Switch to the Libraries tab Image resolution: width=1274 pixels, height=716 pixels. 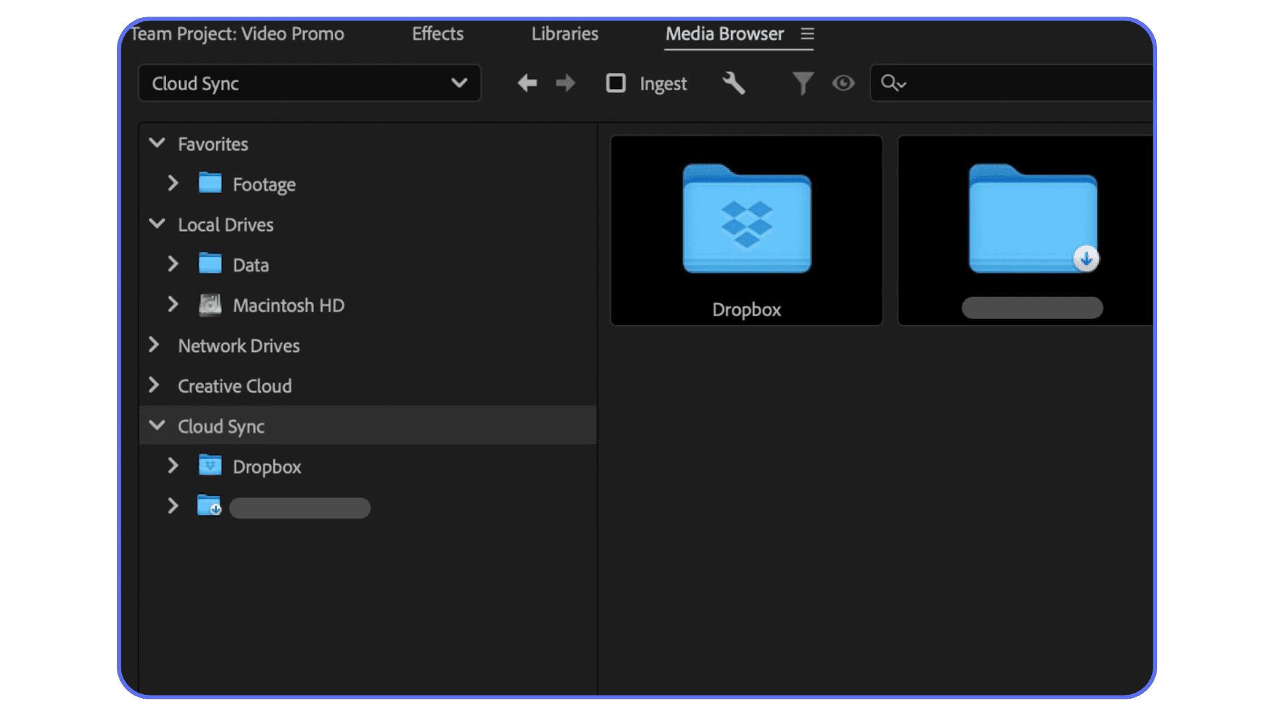click(565, 34)
